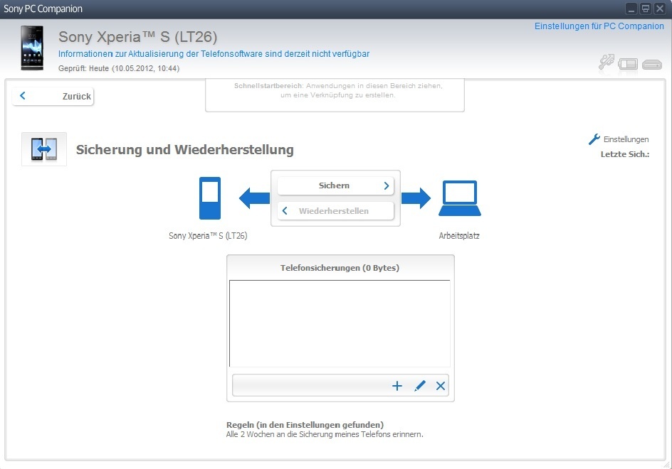Click the Sichern button
The image size is (672, 469).
pos(335,185)
